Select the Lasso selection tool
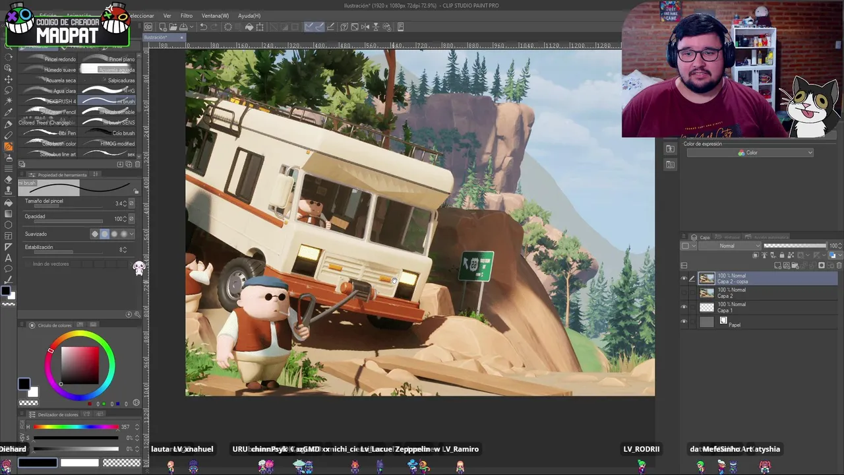This screenshot has width=844, height=475. (x=9, y=90)
